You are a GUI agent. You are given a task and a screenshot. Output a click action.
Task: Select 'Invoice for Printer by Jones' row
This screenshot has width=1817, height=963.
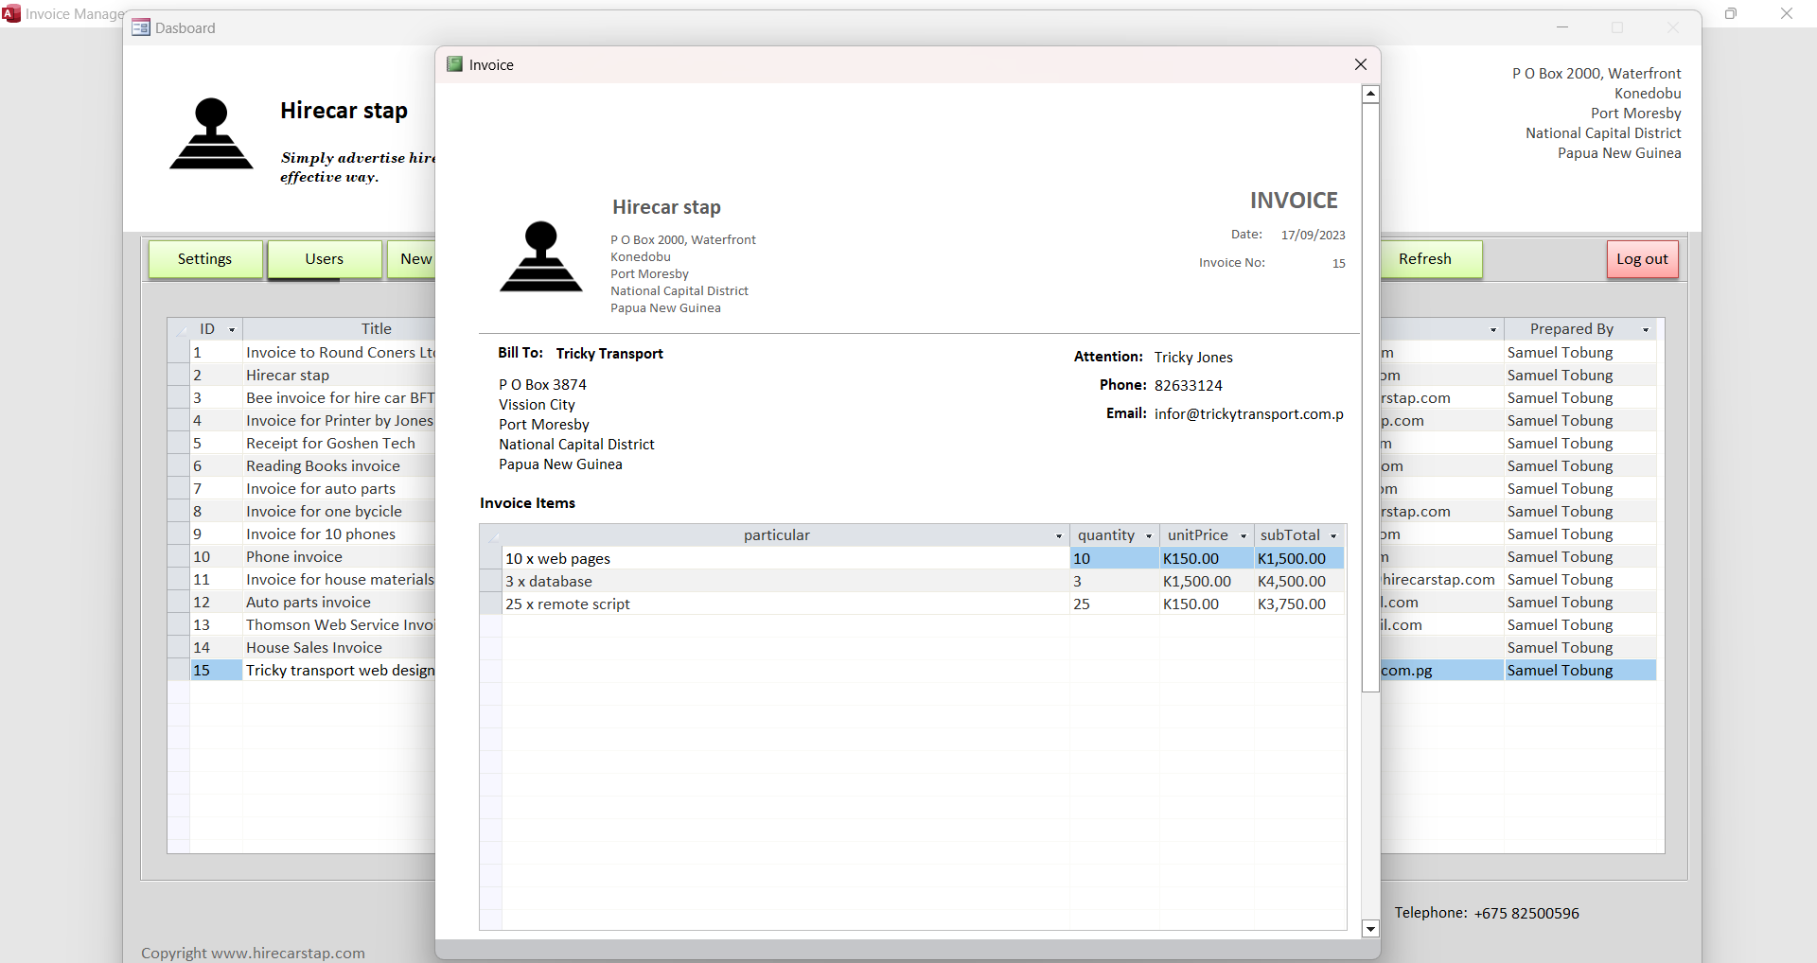339,420
